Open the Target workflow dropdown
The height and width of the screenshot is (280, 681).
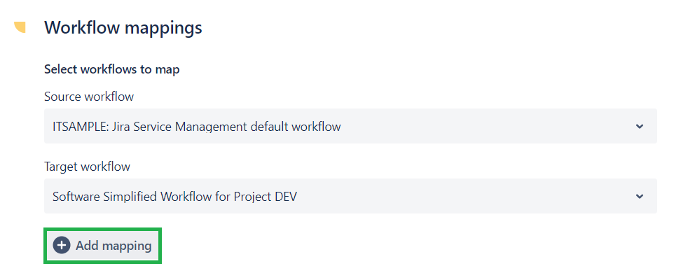350,197
